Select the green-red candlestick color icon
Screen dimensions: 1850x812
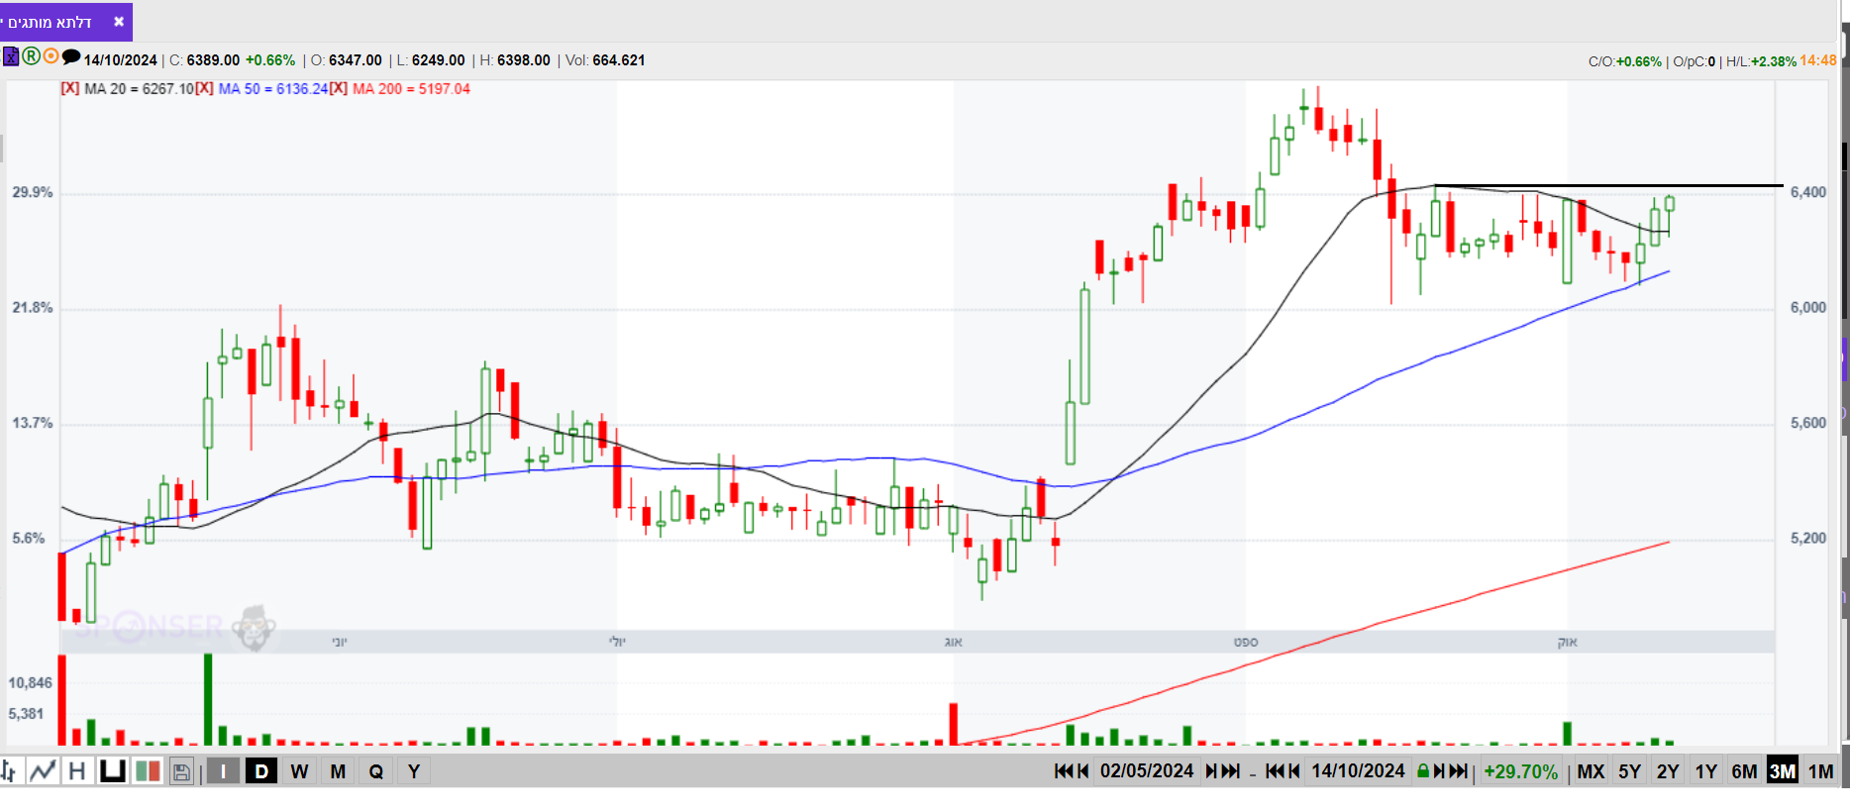149,770
